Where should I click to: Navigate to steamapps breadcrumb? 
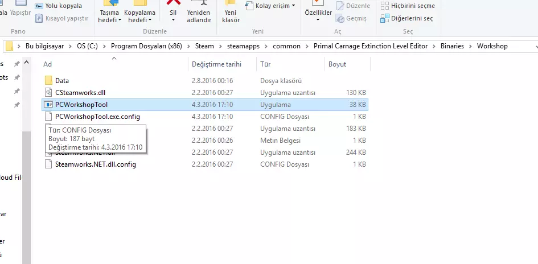point(243,46)
